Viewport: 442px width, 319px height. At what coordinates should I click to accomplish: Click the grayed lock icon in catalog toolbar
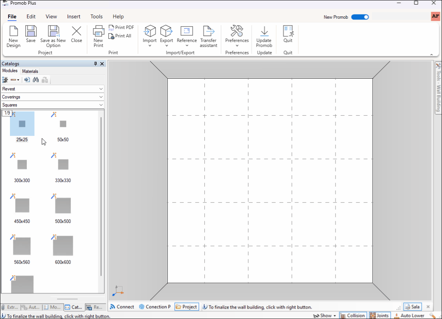click(45, 80)
